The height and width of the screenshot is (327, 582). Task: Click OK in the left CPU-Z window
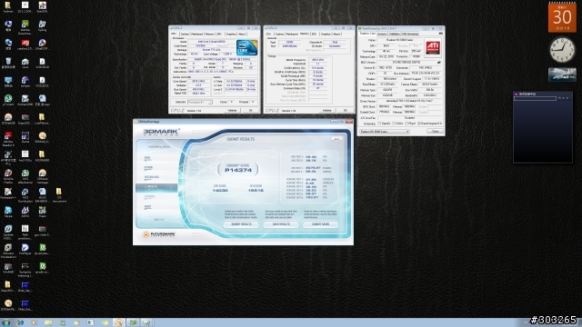point(251,111)
